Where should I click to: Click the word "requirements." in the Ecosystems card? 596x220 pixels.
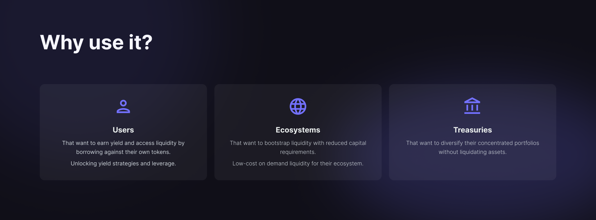point(298,152)
